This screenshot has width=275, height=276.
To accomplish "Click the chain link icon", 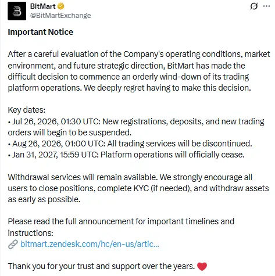I will coord(13,244).
